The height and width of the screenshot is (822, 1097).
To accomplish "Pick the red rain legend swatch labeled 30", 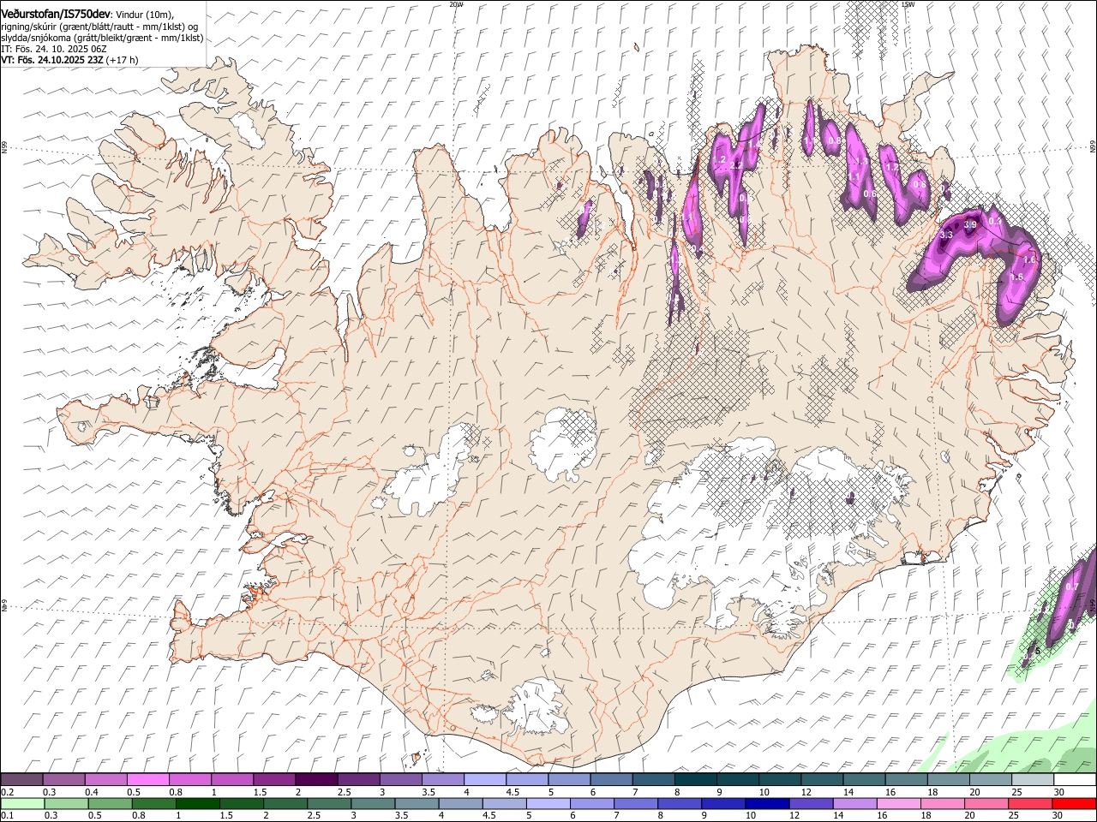I will click(1074, 803).
